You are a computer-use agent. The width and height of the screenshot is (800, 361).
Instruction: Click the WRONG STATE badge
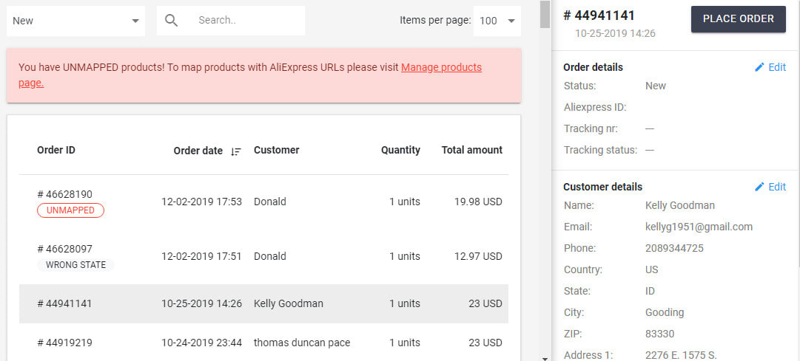point(75,265)
